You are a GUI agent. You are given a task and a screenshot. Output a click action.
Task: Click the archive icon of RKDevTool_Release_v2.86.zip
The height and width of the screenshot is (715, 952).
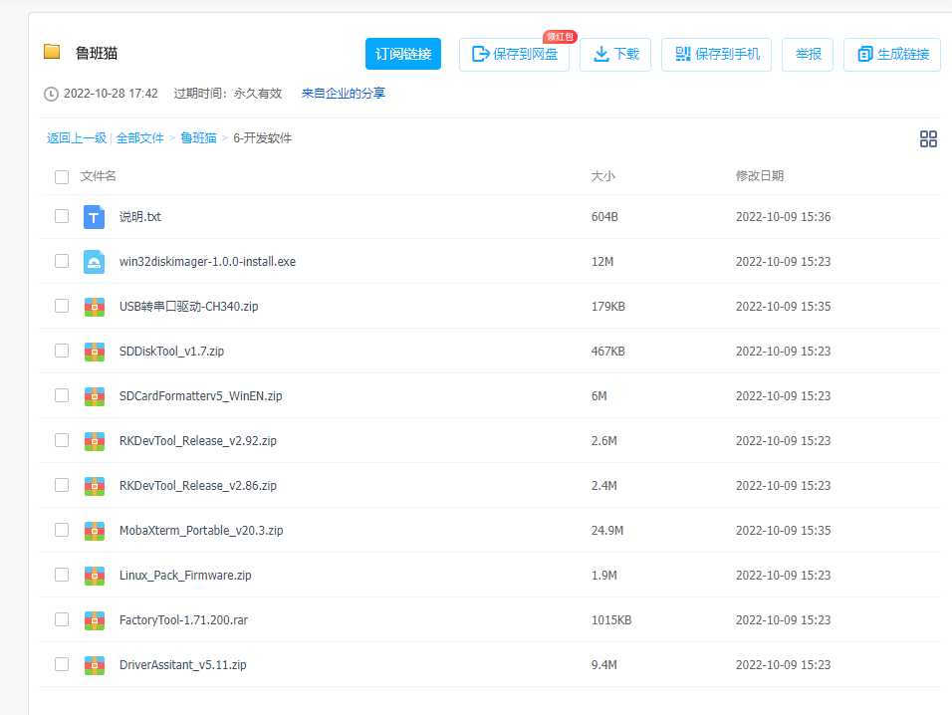click(95, 486)
